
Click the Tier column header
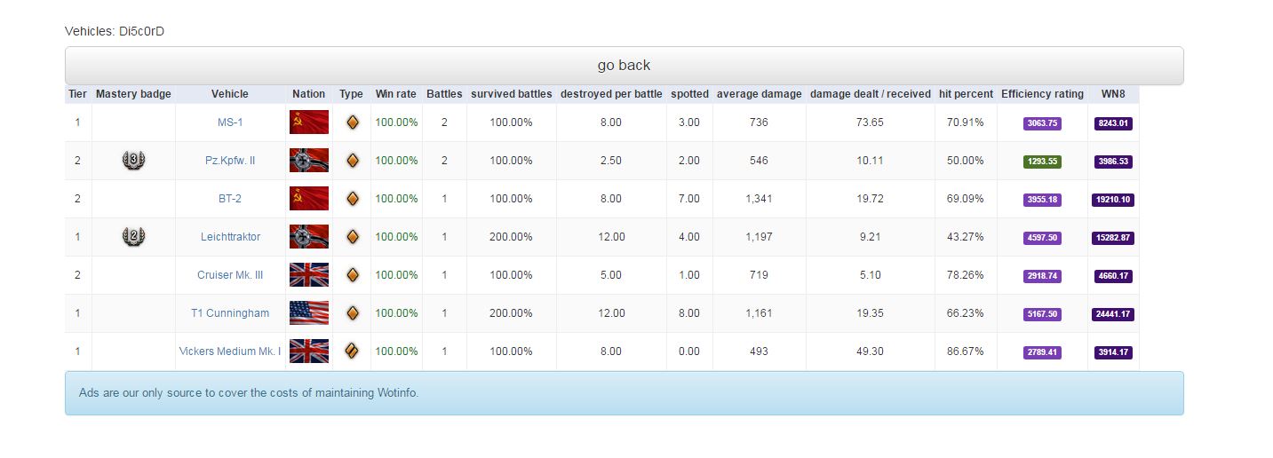pyautogui.click(x=77, y=94)
